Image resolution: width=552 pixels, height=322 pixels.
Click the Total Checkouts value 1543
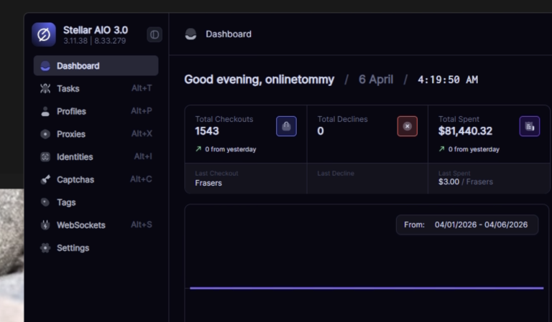[207, 131]
